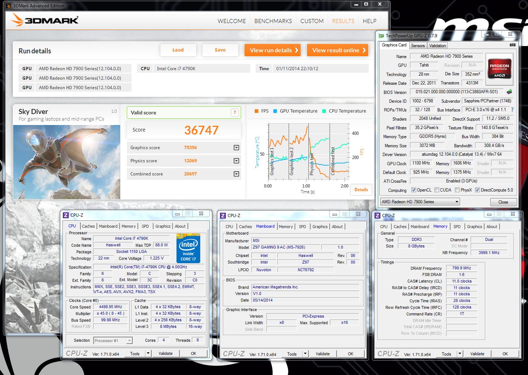The width and height of the screenshot is (528, 375).
Task: Open About tab in CPU-Z CPU window
Action: [x=180, y=226]
